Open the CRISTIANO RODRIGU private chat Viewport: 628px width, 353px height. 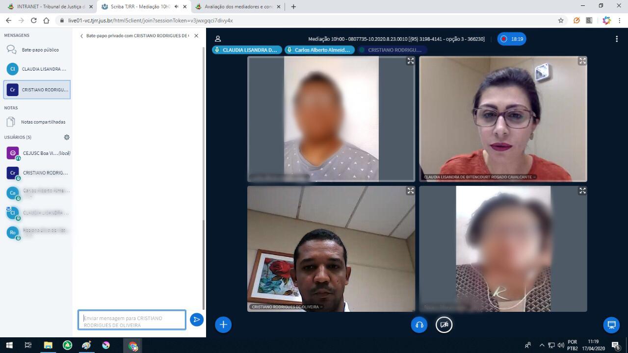(37, 90)
